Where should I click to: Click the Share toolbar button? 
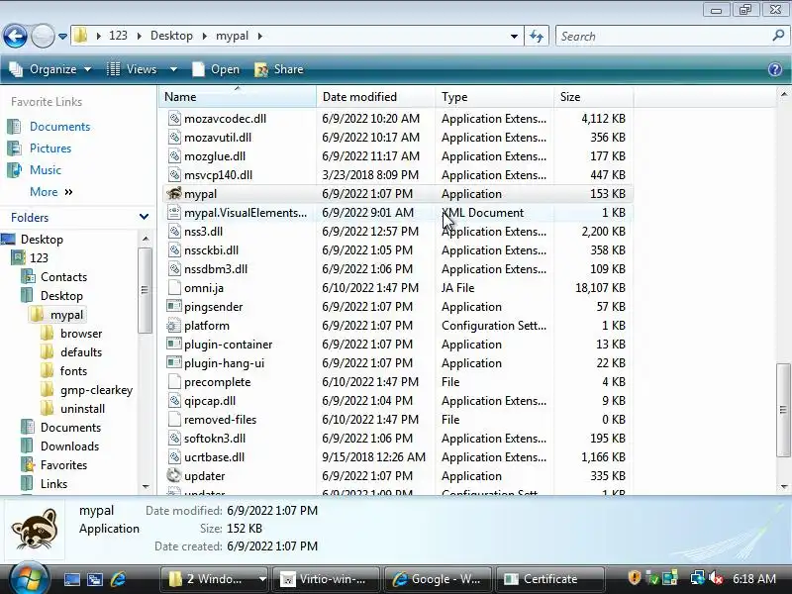(279, 69)
